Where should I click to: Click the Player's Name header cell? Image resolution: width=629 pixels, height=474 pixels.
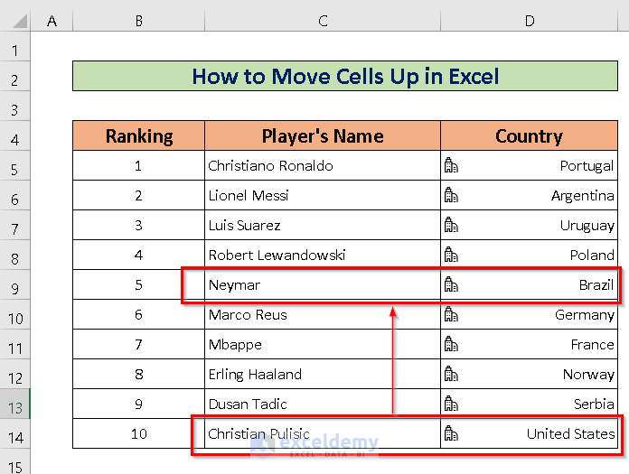click(323, 135)
